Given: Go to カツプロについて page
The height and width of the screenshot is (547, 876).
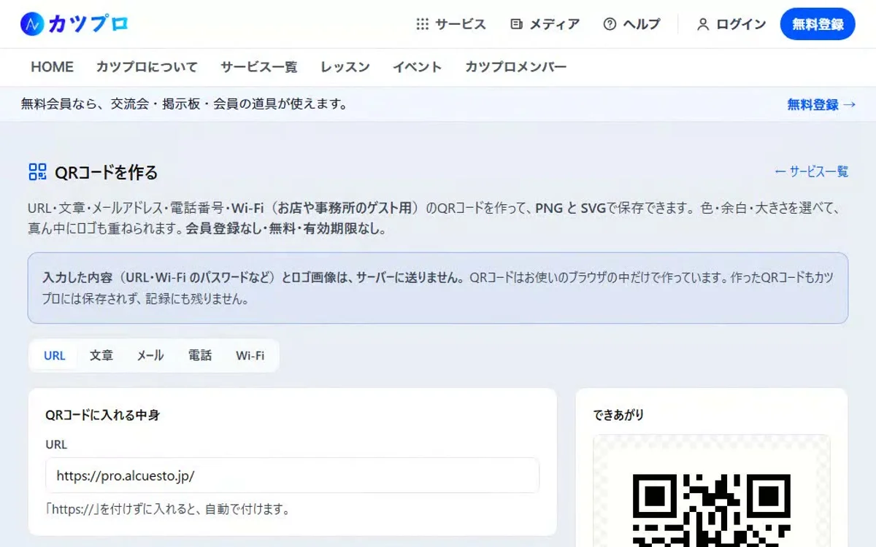Looking at the screenshot, I should [147, 67].
